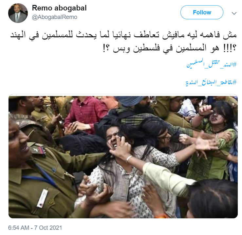
Task: Follow the @AbogabalRemo account
Action: 202,12
